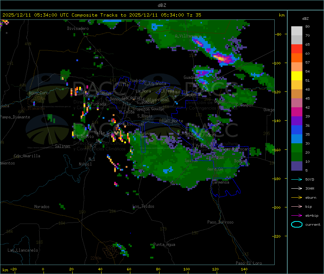Select the La_Nora place label
This screenshot has width=324, height=274.
click(x=143, y=91)
